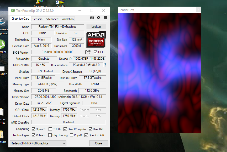Screen dimensions: 227x152
Task: Click the GPU-Z title bar app icon
Action: (13, 10)
